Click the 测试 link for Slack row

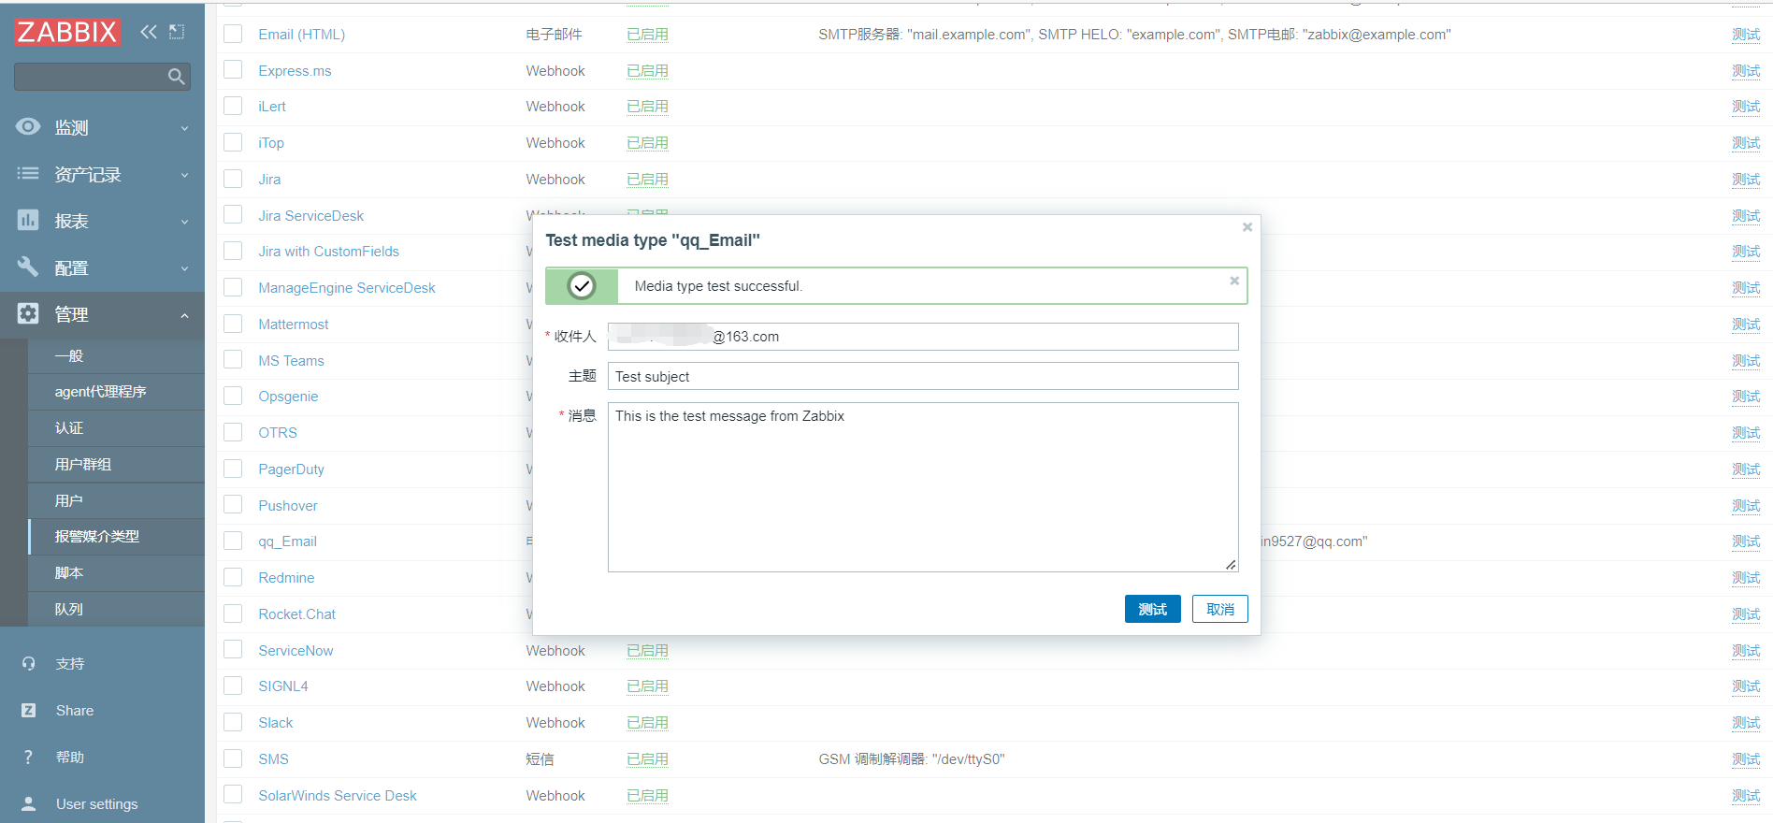(x=1746, y=722)
